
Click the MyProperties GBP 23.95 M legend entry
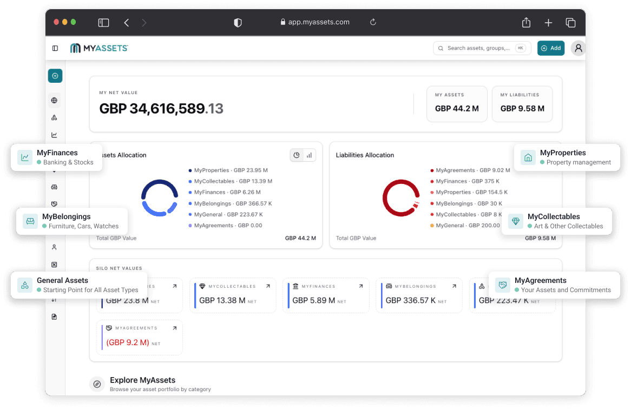pyautogui.click(x=228, y=170)
